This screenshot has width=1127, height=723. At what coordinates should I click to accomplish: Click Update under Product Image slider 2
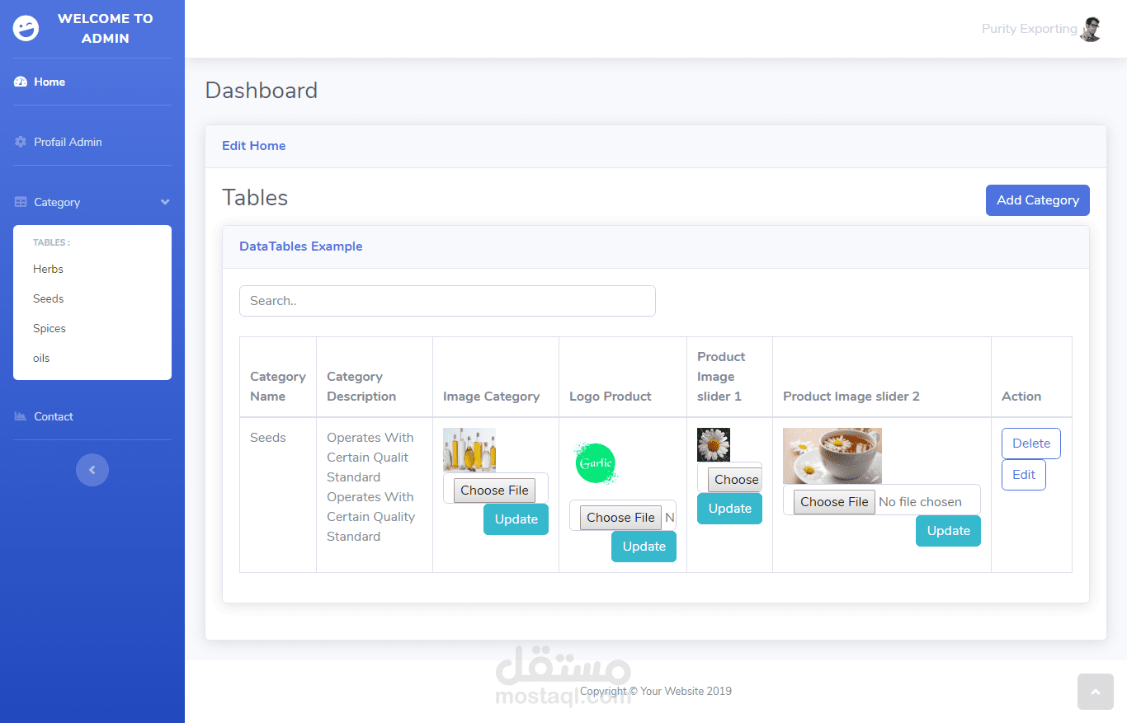coord(949,531)
